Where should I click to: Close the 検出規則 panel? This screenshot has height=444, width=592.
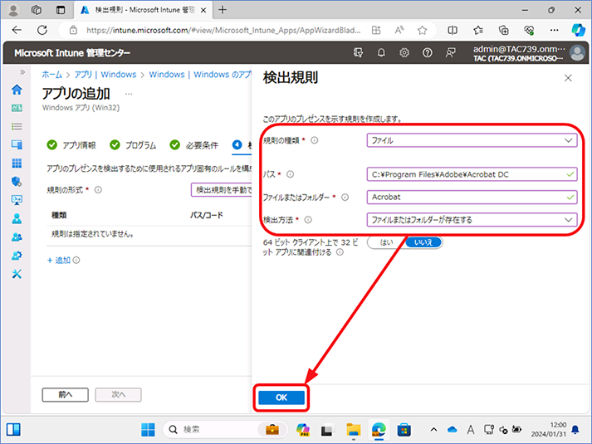click(x=568, y=78)
